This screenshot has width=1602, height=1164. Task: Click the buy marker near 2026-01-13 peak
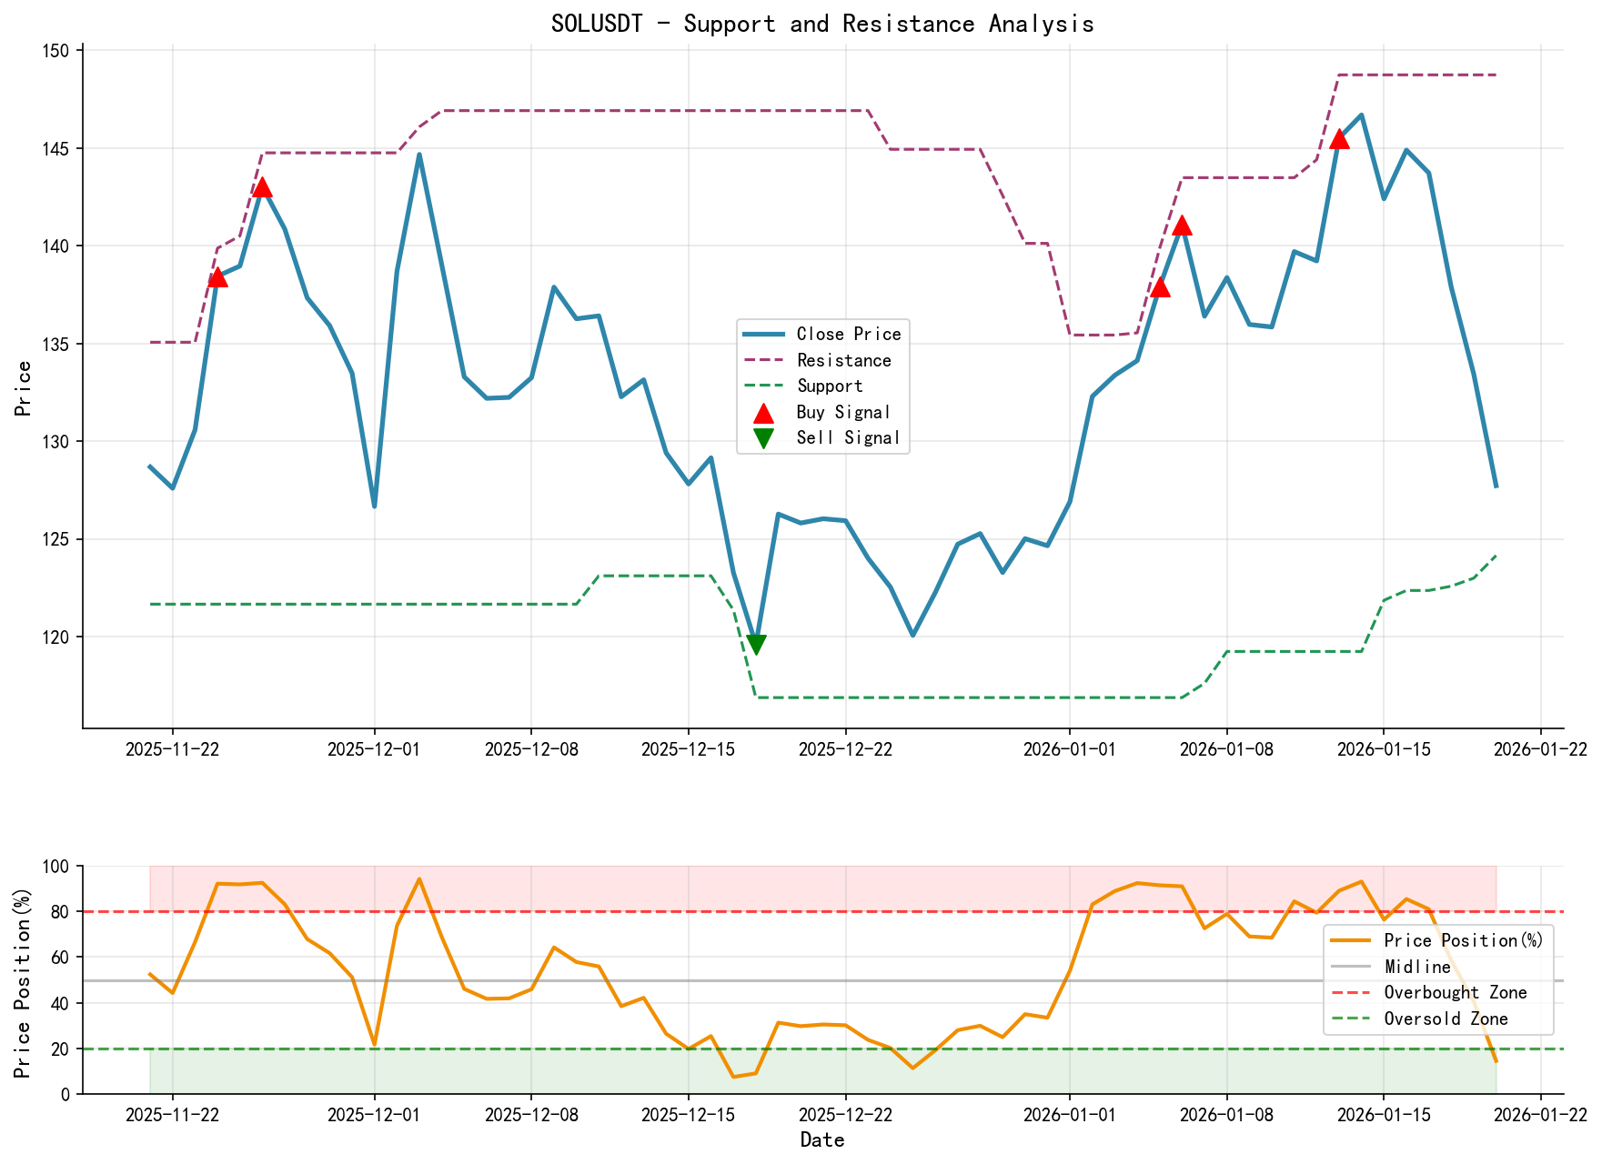[x=1339, y=138]
